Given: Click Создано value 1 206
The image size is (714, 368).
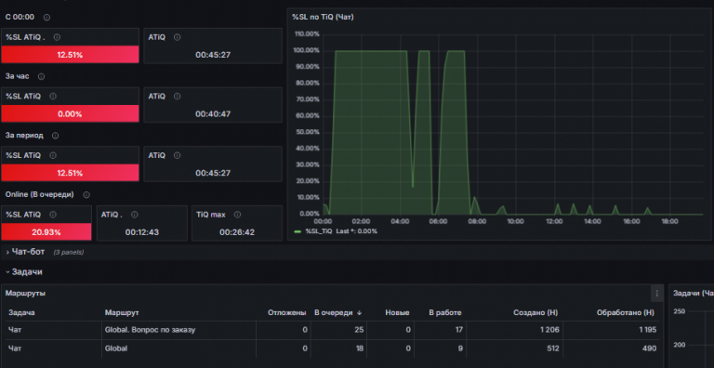Looking at the screenshot, I should pos(549,330).
